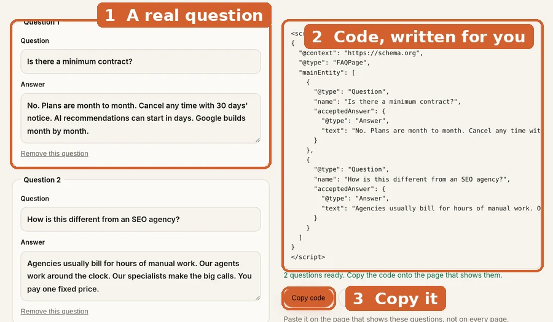The width and height of the screenshot is (553, 322).
Task: Click the code line naming minimum contract question
Action: [387, 102]
